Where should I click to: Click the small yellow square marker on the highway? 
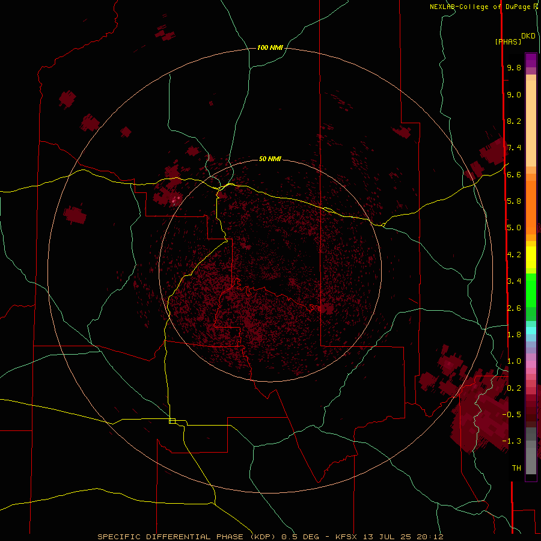(x=172, y=421)
